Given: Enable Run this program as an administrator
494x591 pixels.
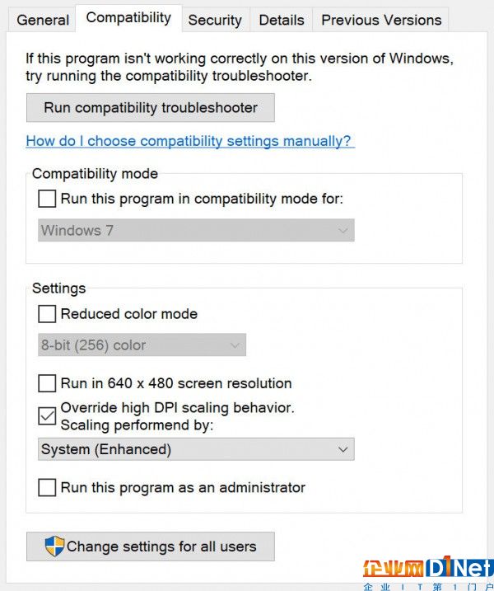Looking at the screenshot, I should click(x=47, y=487).
